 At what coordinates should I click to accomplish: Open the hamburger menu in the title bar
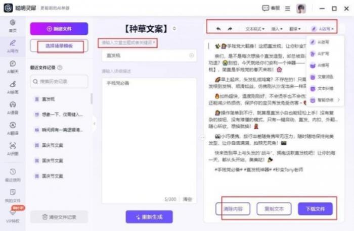(x=287, y=9)
